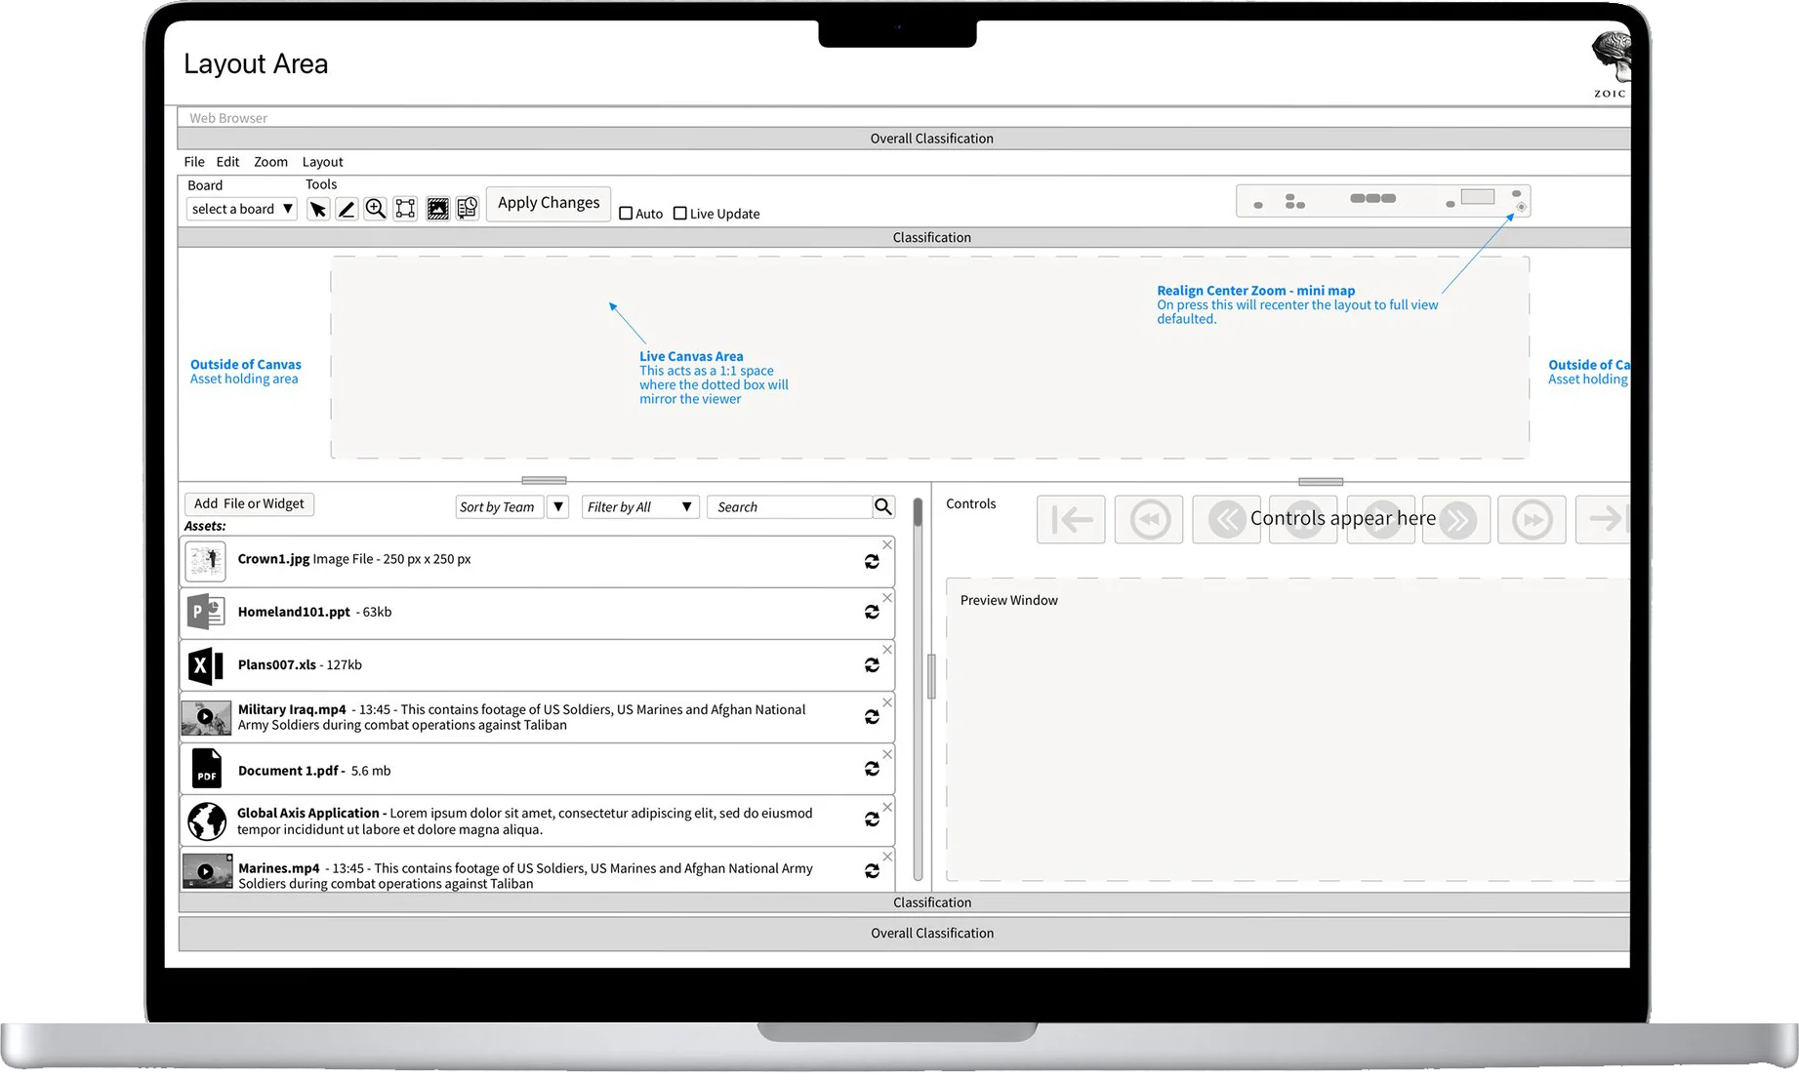The height and width of the screenshot is (1080, 1799).
Task: Select the Global Axis Application title
Action: click(x=307, y=814)
